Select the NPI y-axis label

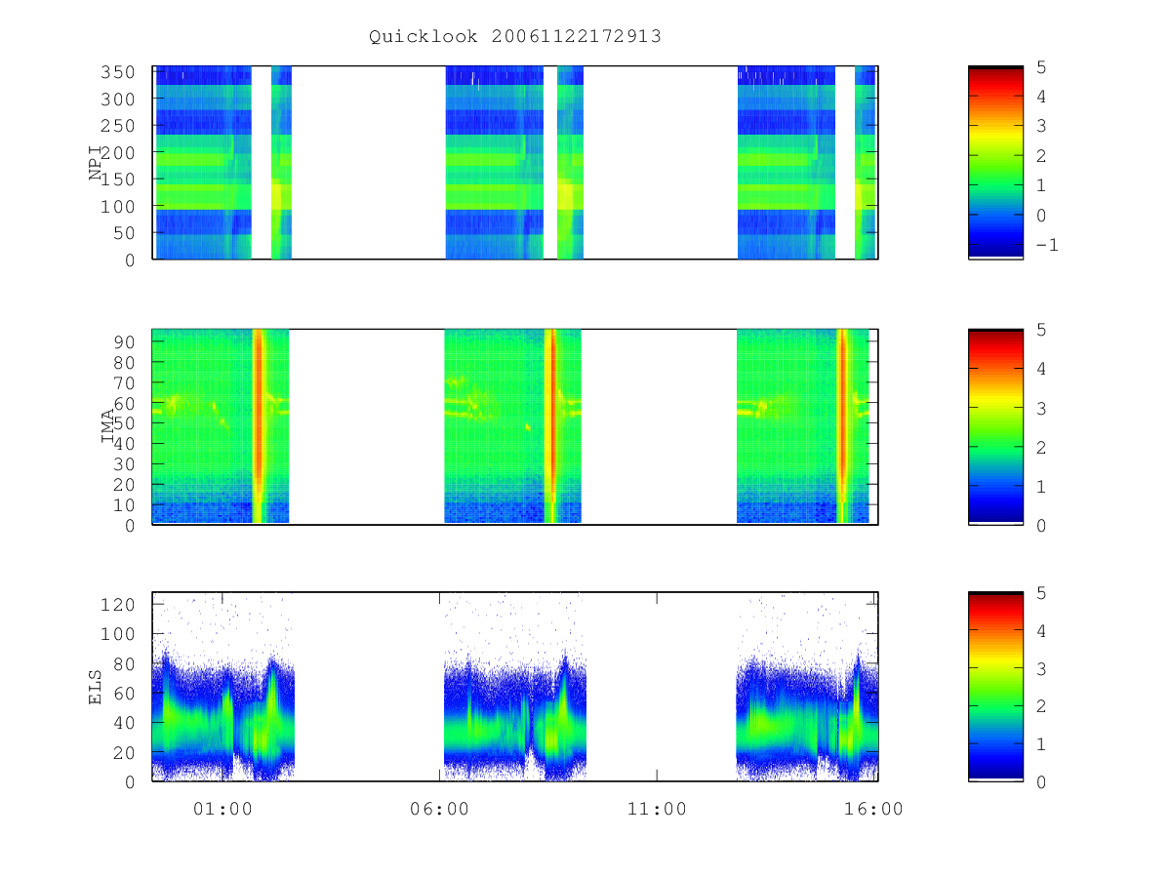coord(97,163)
